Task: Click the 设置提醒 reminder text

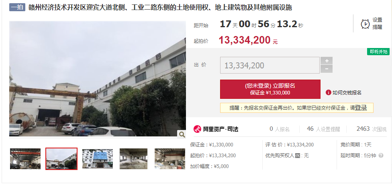Action: [x=377, y=24]
